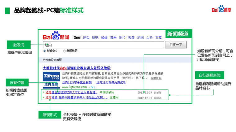Click the blue V1 verification badge
The image size is (236, 132).
pos(93,87)
